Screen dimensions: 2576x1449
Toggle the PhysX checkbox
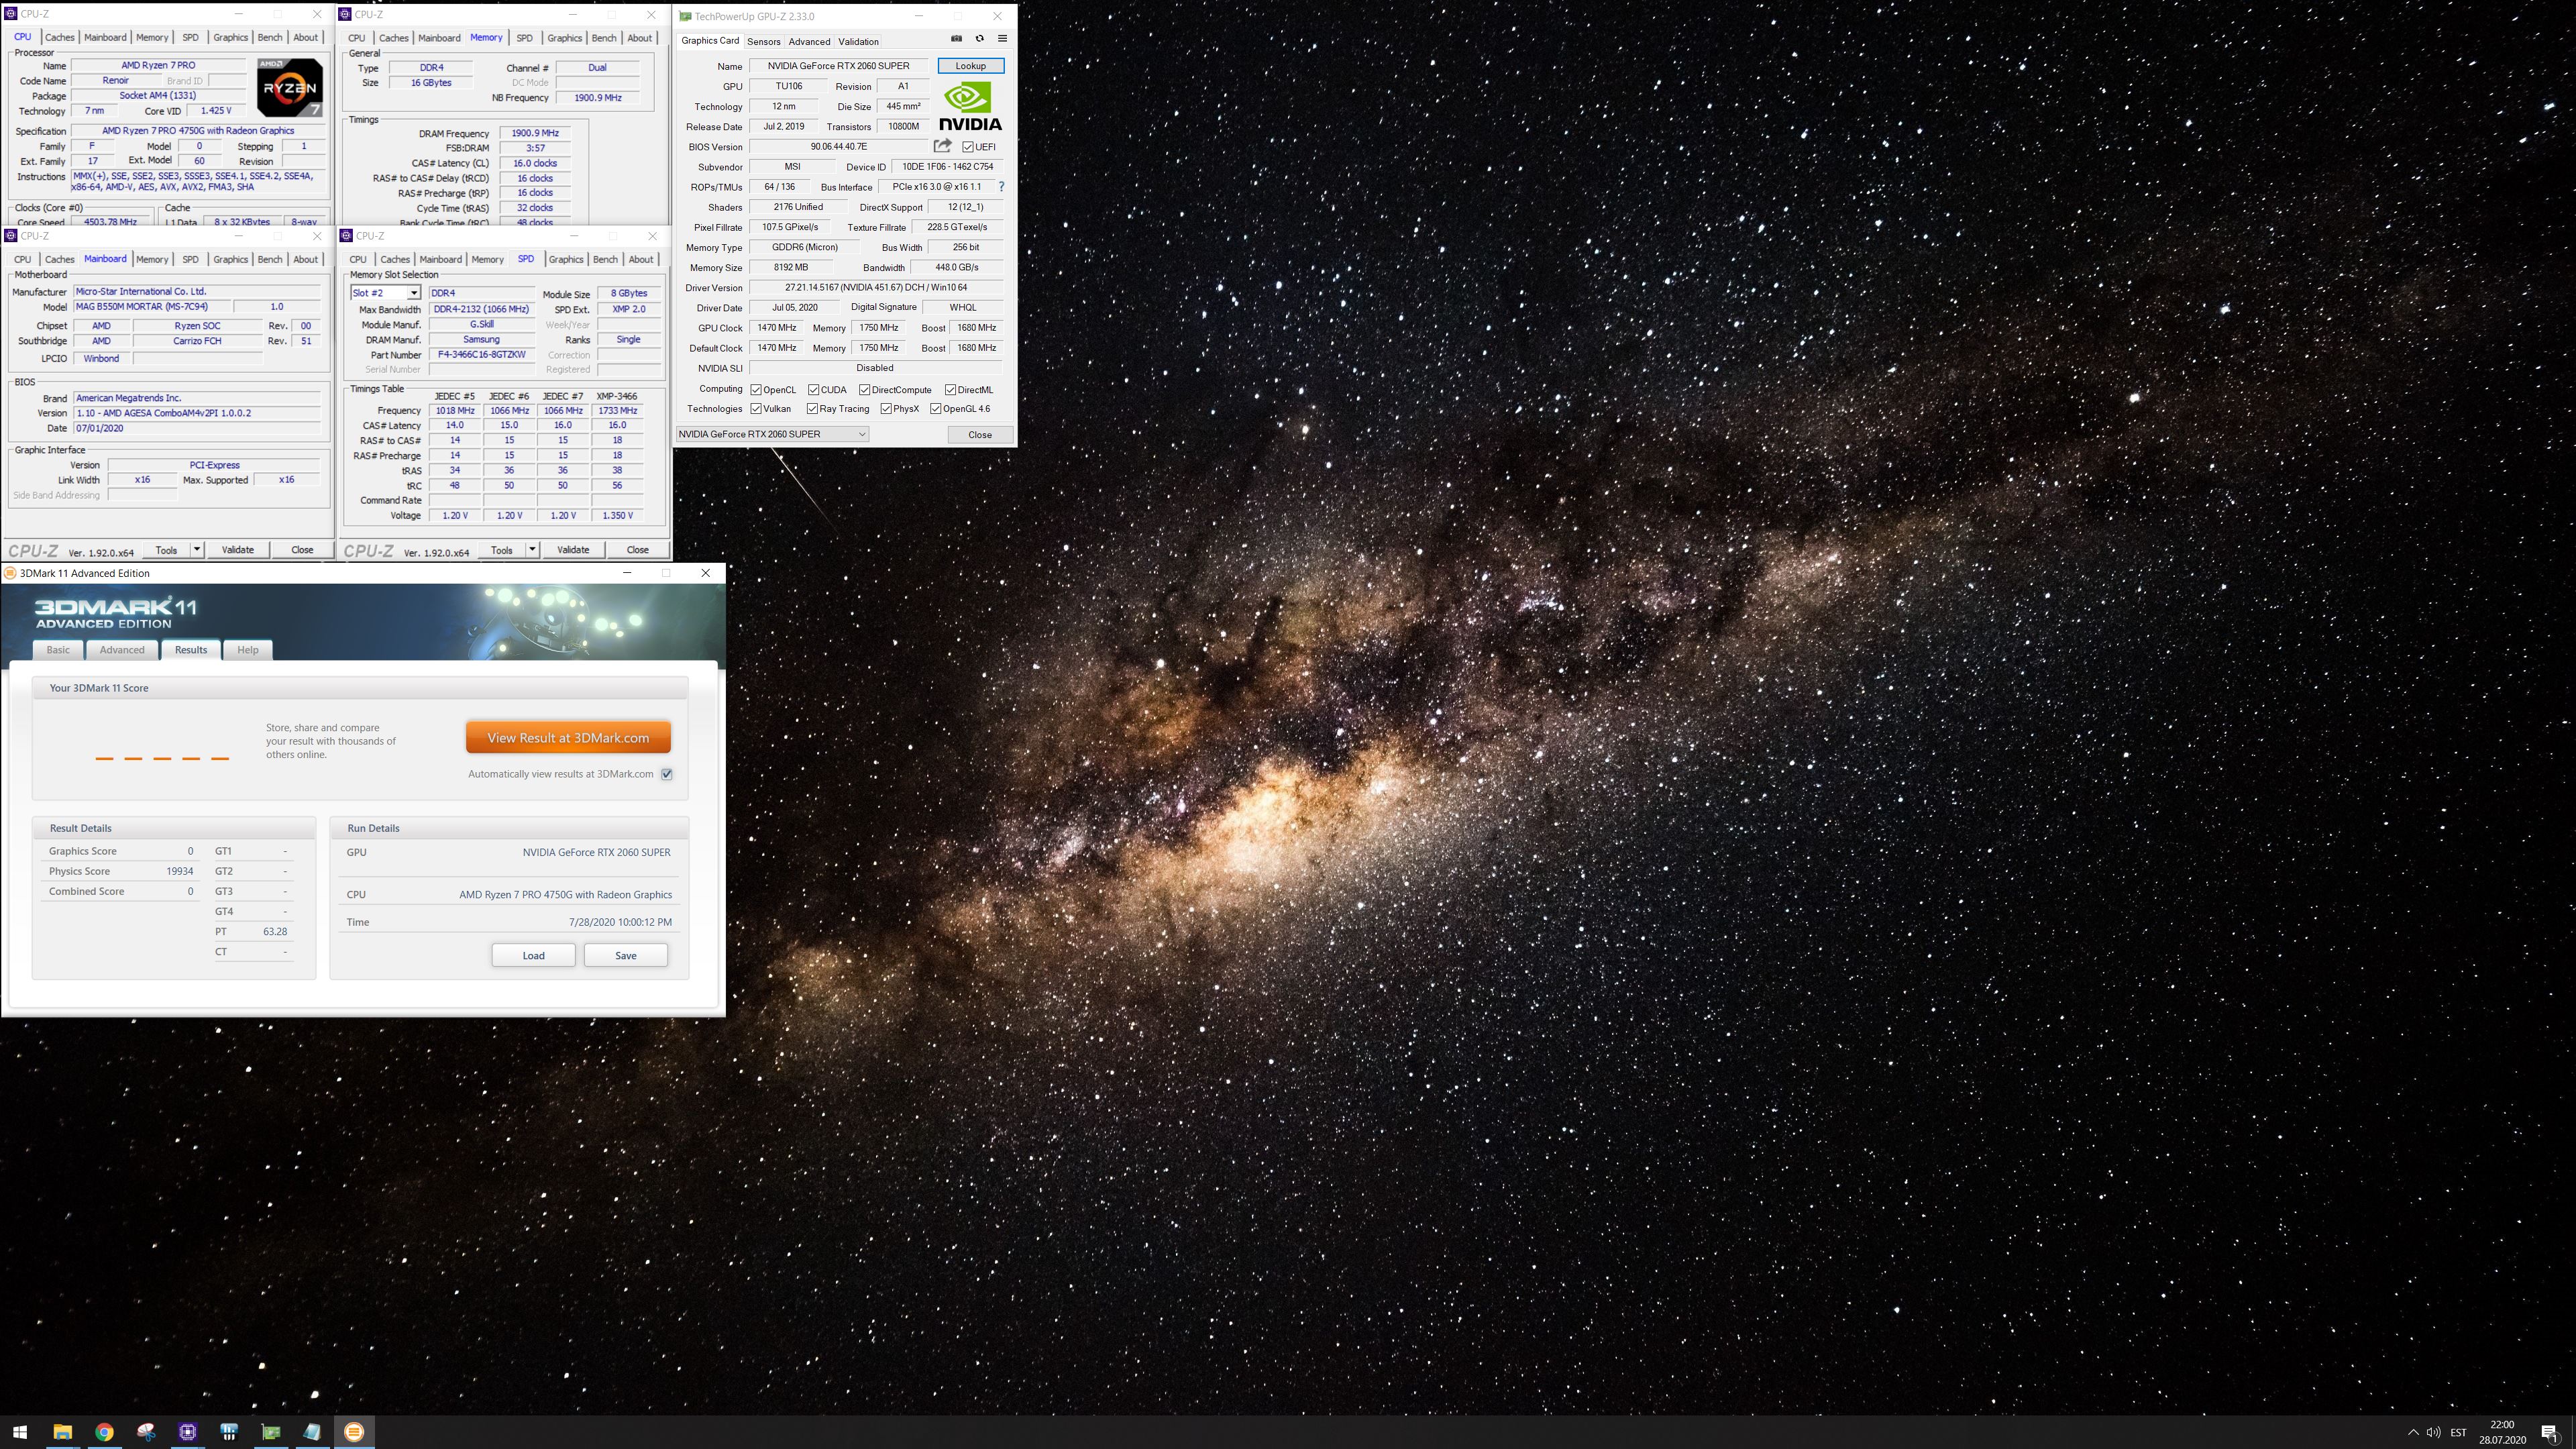click(x=886, y=408)
